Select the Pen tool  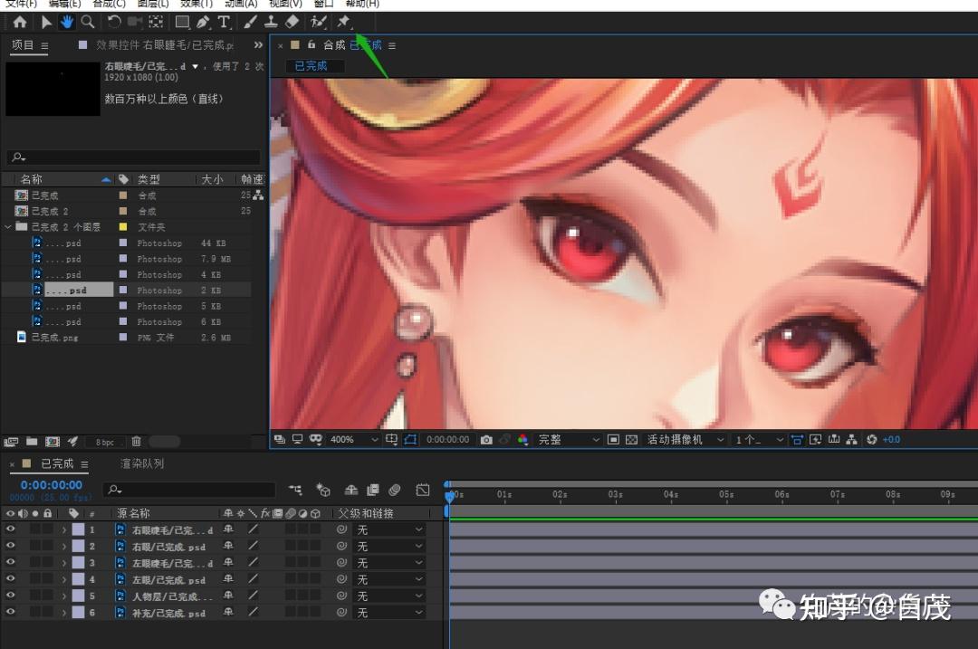(204, 23)
